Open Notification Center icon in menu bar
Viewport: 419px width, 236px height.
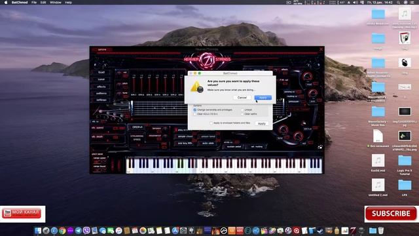[x=412, y=3]
